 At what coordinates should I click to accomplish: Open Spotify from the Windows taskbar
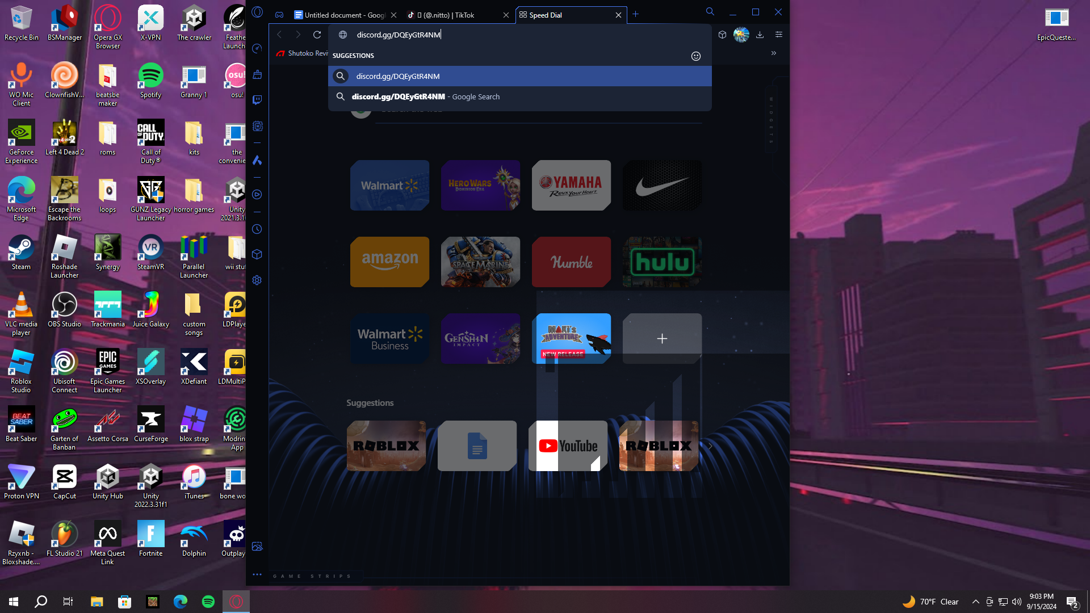(208, 602)
